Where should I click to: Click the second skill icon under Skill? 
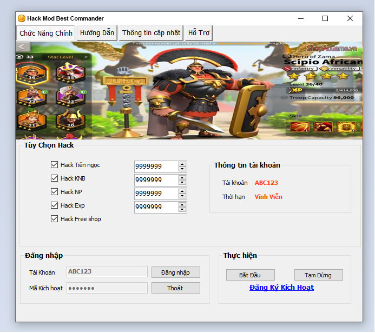pos(323,127)
